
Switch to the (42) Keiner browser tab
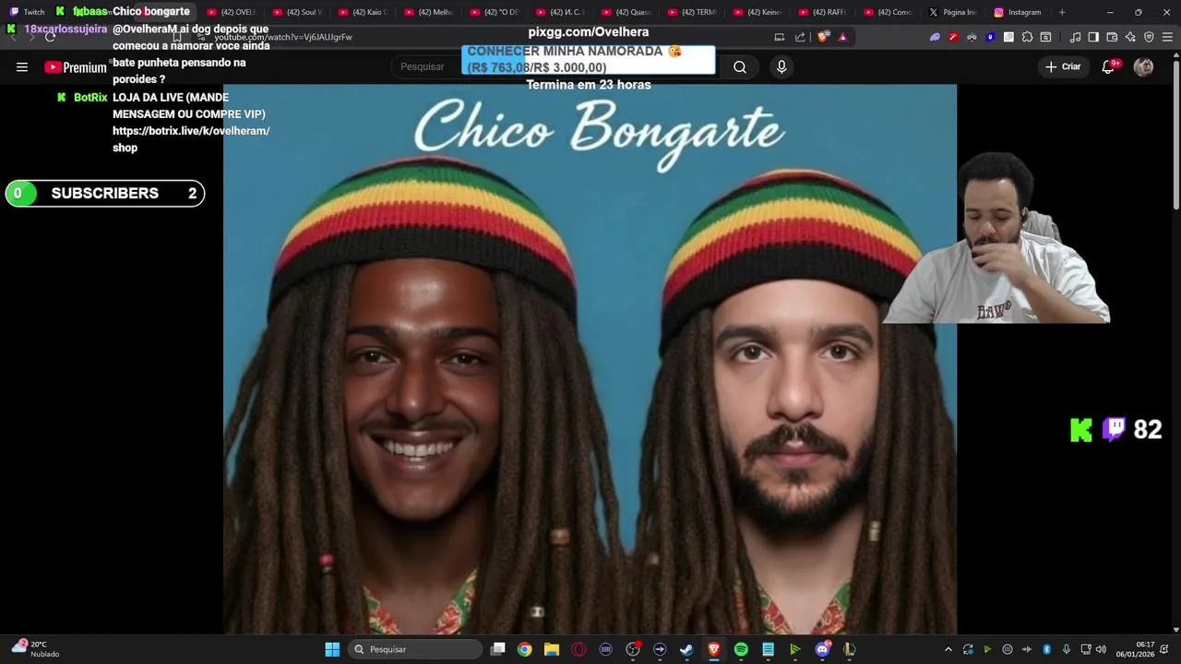click(758, 12)
